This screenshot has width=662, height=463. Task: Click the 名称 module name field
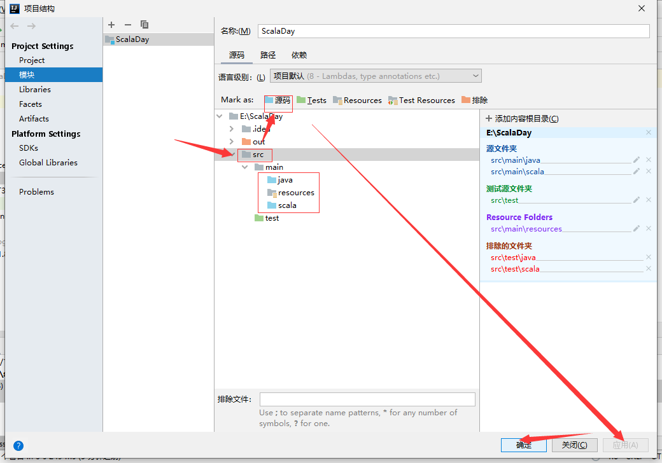(453, 31)
